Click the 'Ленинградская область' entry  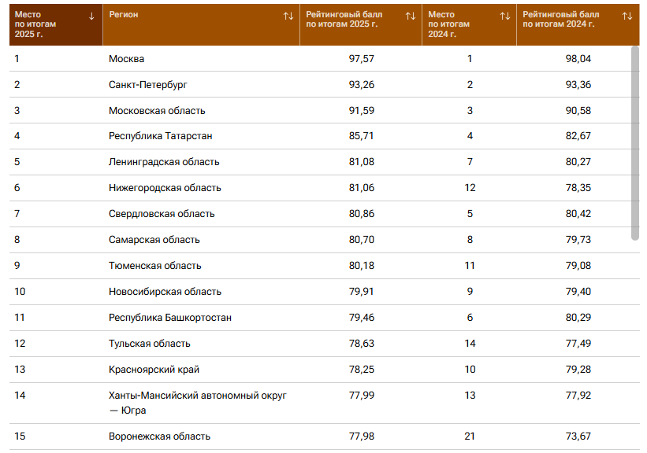pos(164,162)
